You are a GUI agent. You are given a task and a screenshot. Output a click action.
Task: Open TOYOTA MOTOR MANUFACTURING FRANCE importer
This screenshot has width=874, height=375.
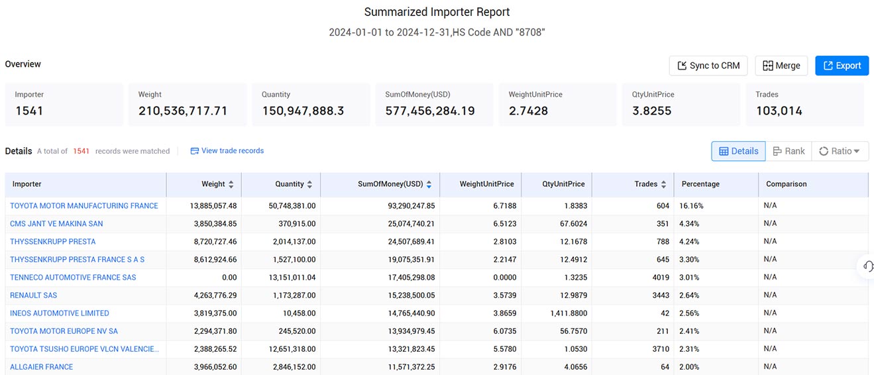tap(84, 206)
